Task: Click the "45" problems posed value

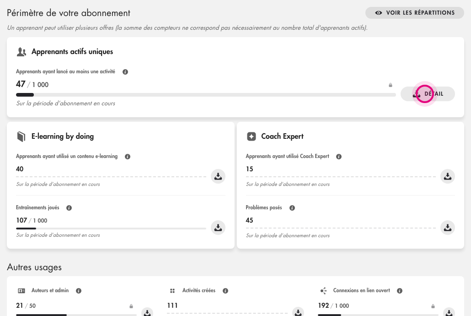Action: pyautogui.click(x=249, y=220)
